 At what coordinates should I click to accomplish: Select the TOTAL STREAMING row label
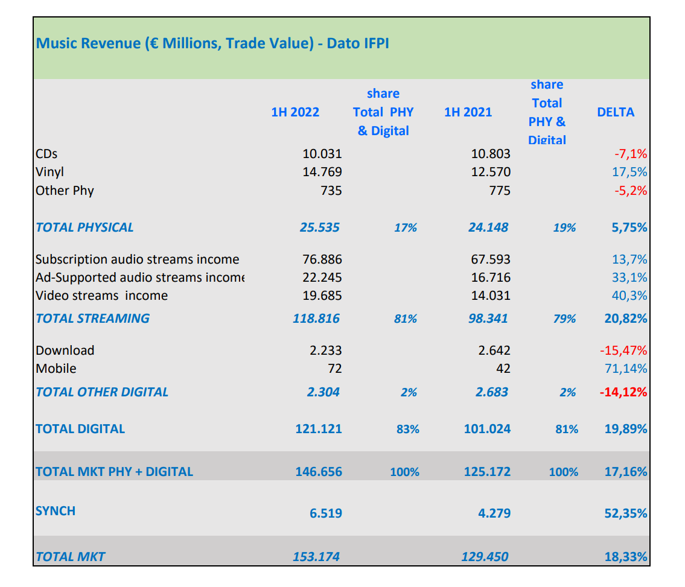92,319
